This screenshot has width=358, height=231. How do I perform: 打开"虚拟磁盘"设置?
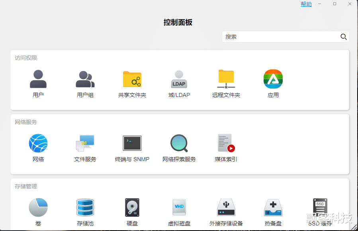(179, 207)
